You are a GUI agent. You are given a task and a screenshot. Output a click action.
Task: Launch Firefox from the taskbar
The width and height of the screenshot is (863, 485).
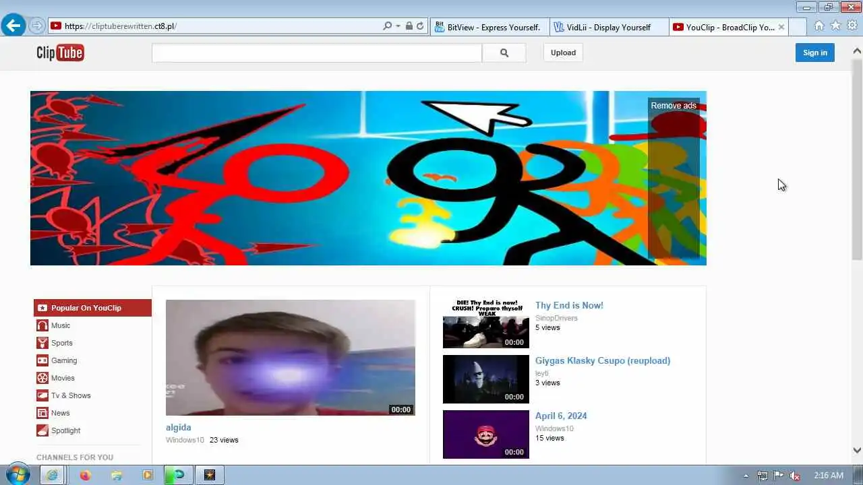(x=85, y=475)
